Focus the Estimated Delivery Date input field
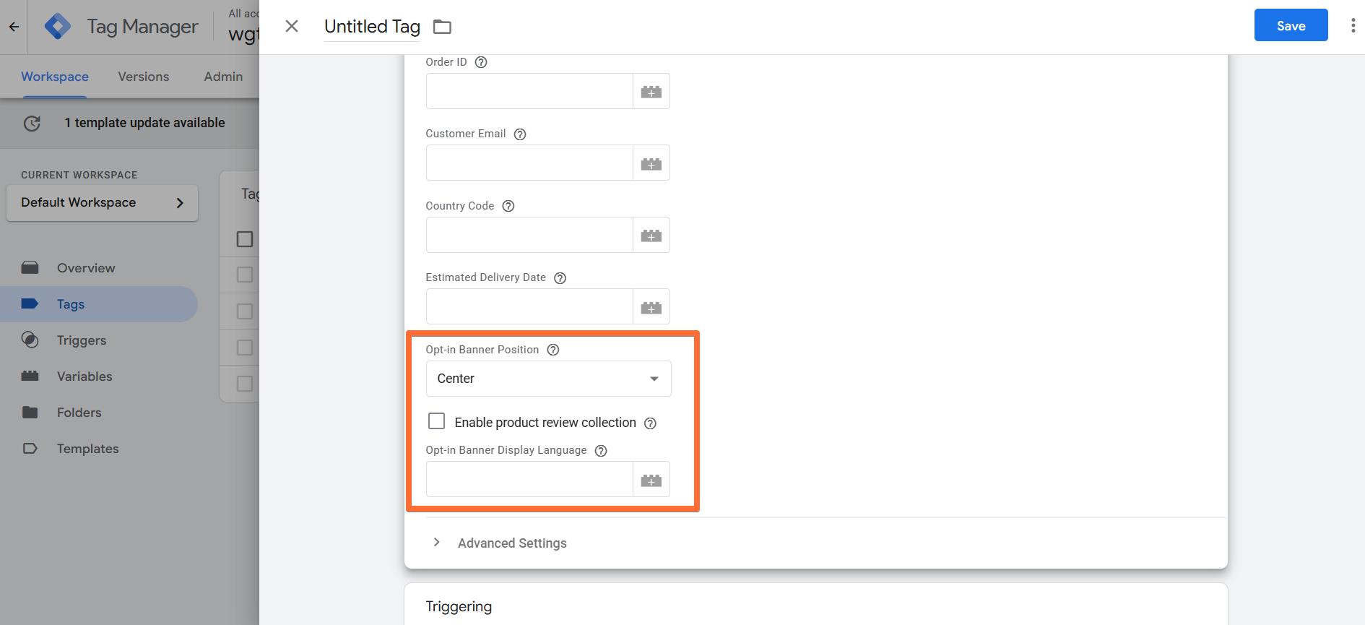 [529, 306]
